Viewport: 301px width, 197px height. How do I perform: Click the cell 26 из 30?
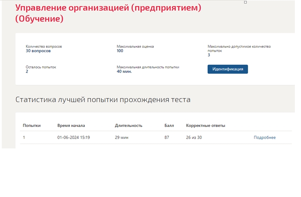point(194,137)
